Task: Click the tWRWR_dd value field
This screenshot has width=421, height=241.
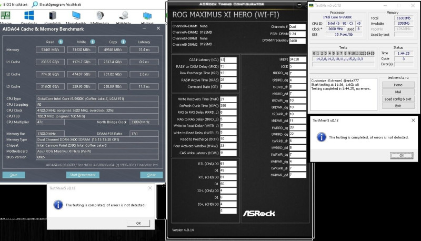Action: click(x=297, y=175)
